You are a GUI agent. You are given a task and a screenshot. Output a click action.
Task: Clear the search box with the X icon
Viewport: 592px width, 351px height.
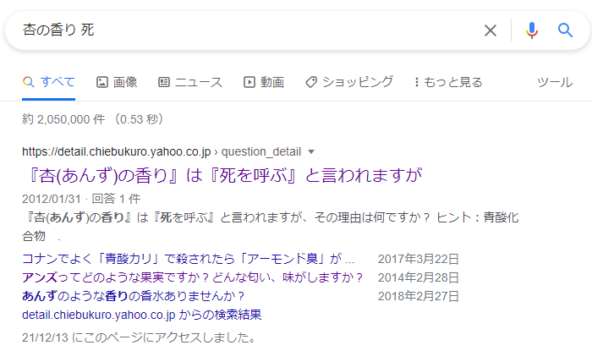click(491, 30)
